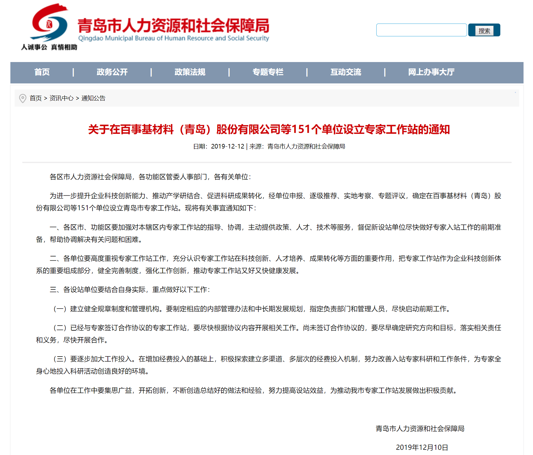The image size is (533, 455).
Task: Open the 政策法规 navigation menu item
Action: [190, 72]
